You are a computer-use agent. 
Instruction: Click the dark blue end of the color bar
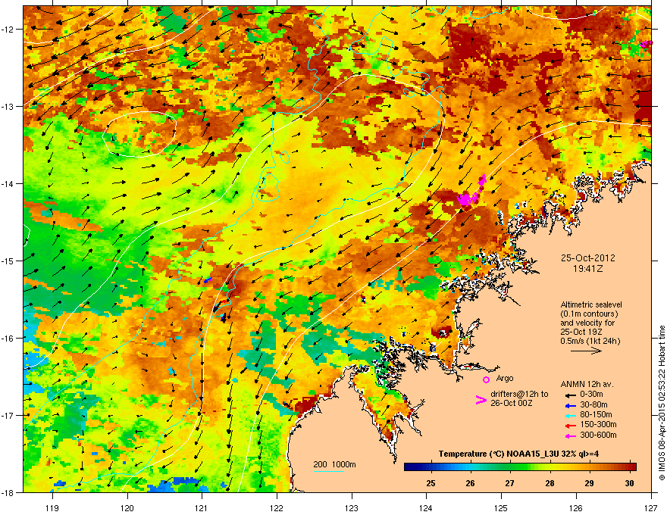click(x=409, y=467)
